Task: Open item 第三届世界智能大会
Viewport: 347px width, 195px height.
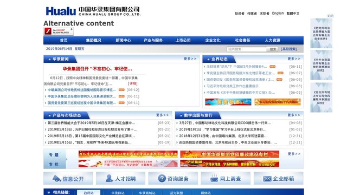Action: click(91, 123)
